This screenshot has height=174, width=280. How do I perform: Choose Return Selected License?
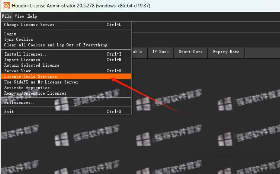66,65
